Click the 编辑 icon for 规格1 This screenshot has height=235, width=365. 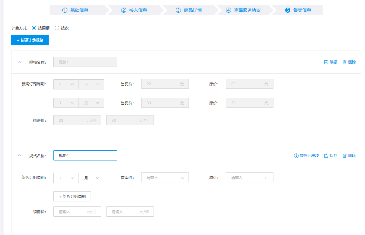click(326, 62)
